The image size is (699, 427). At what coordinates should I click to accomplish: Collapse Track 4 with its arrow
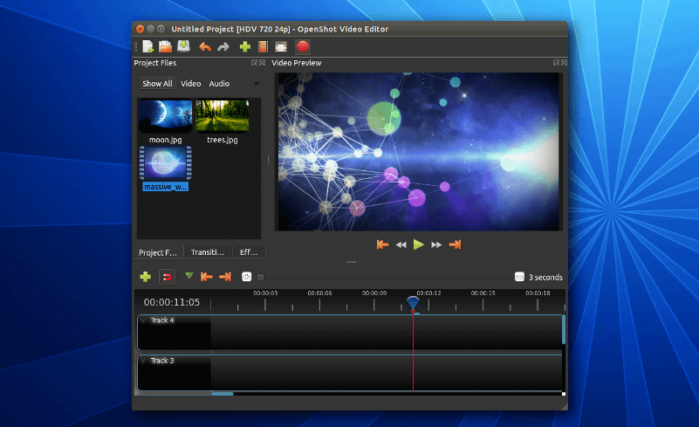coord(143,320)
